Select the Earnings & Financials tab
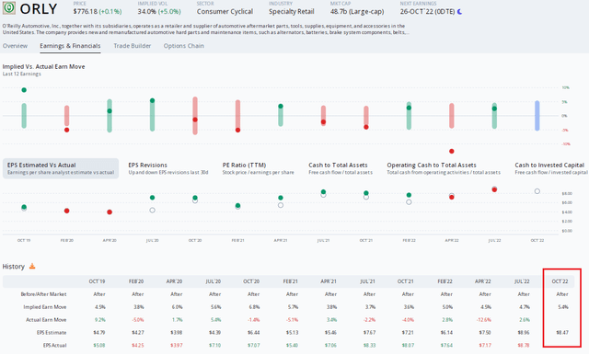 pos(70,46)
